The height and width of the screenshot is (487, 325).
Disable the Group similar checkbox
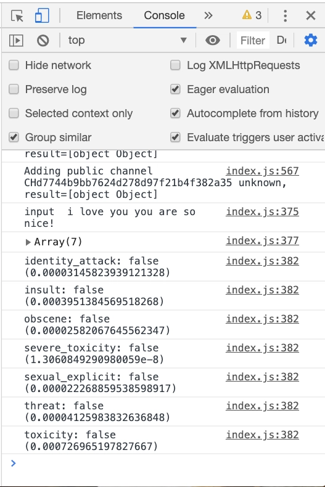pos(14,137)
